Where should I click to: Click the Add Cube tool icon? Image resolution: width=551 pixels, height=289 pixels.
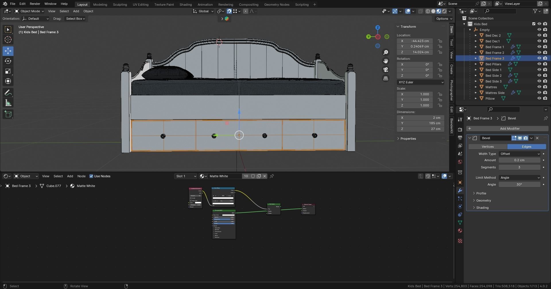[x=8, y=114]
